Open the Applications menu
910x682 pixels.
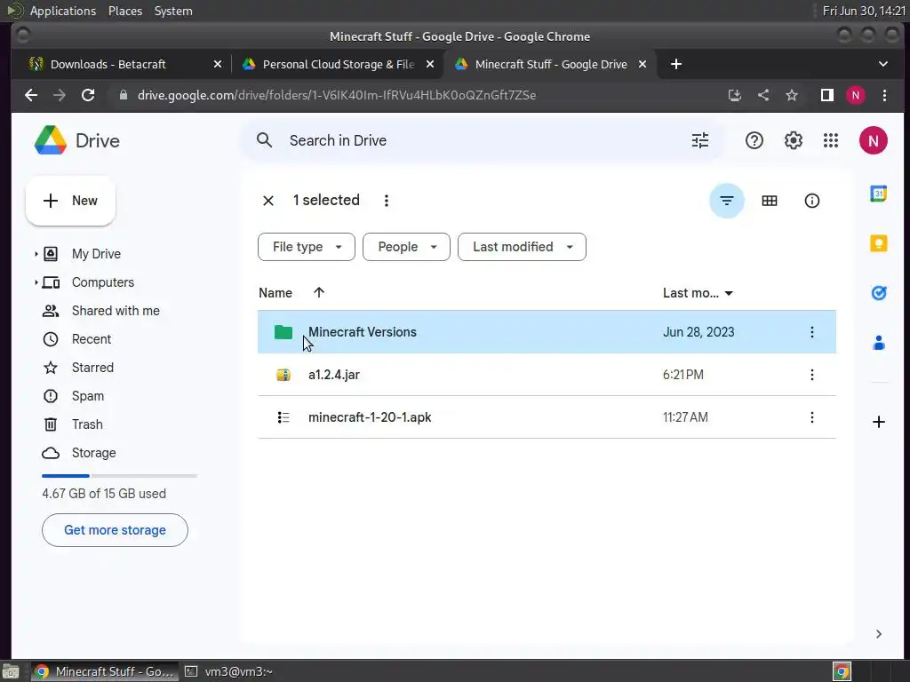(63, 11)
